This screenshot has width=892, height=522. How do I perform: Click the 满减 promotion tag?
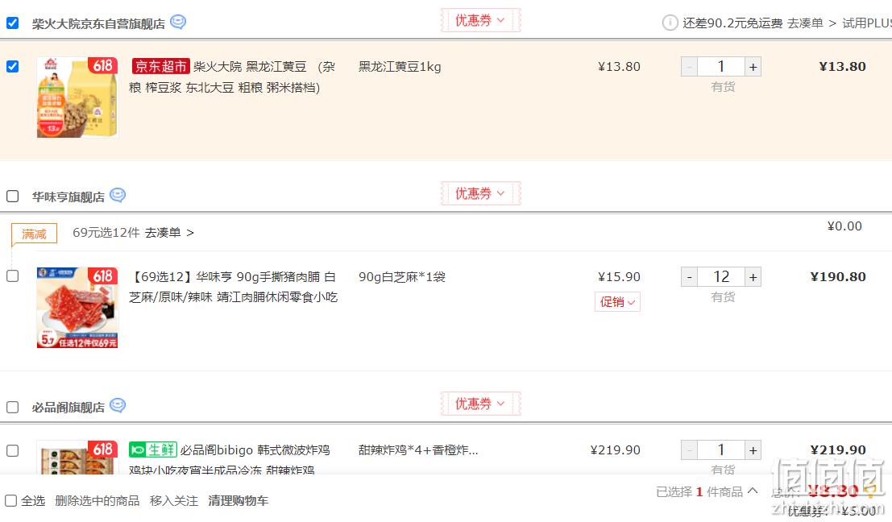tap(34, 234)
